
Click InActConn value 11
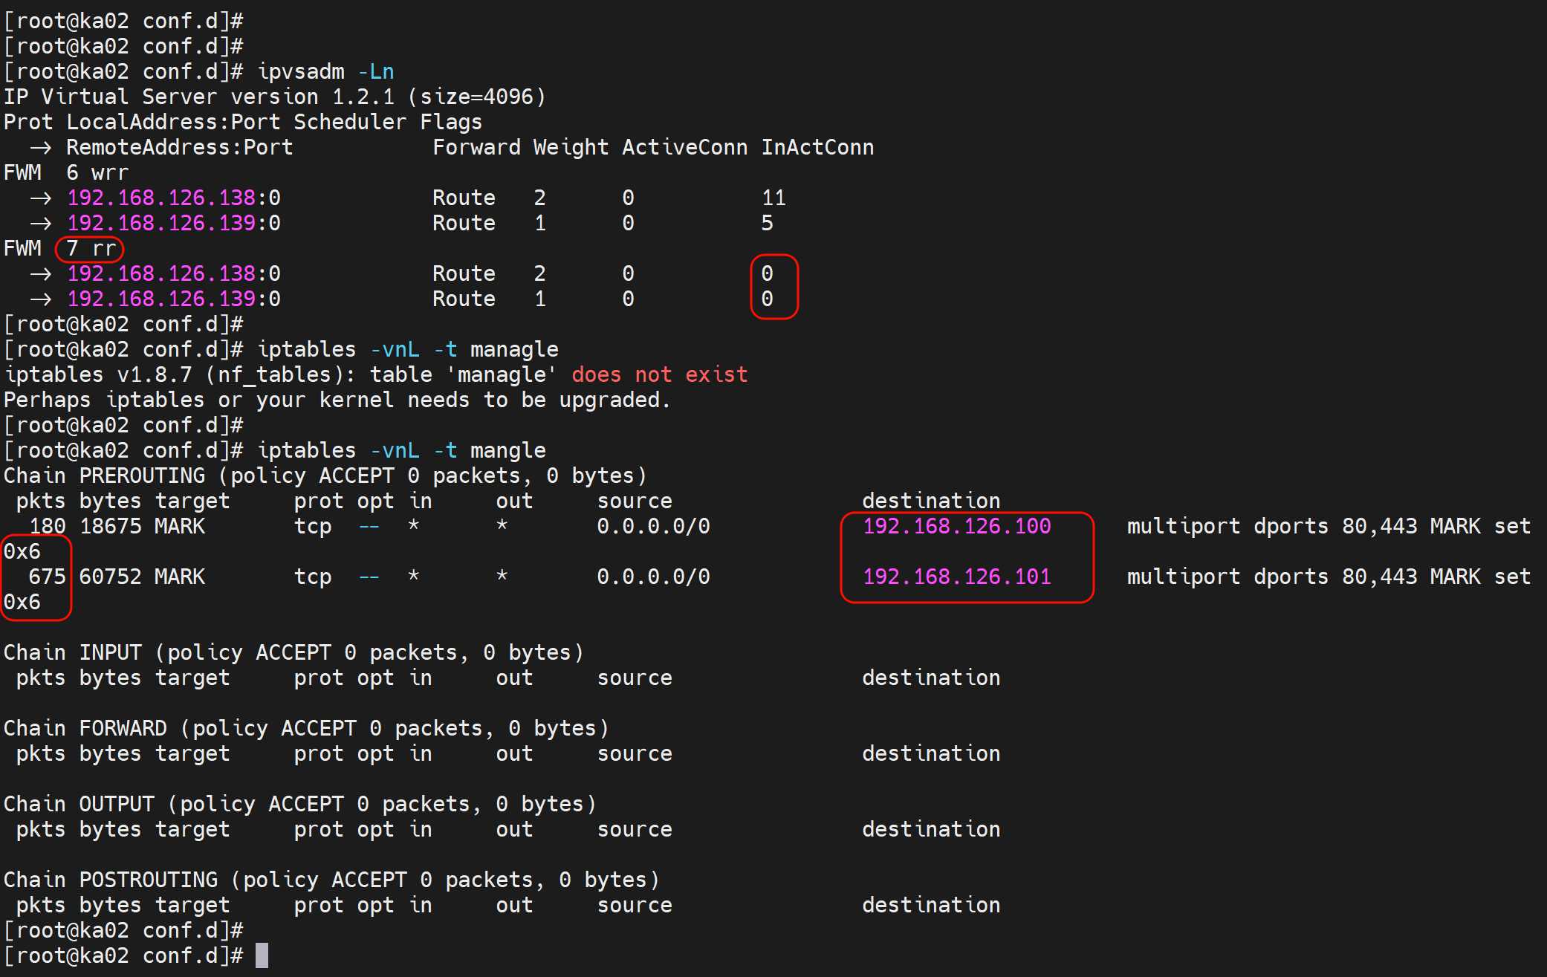(773, 198)
